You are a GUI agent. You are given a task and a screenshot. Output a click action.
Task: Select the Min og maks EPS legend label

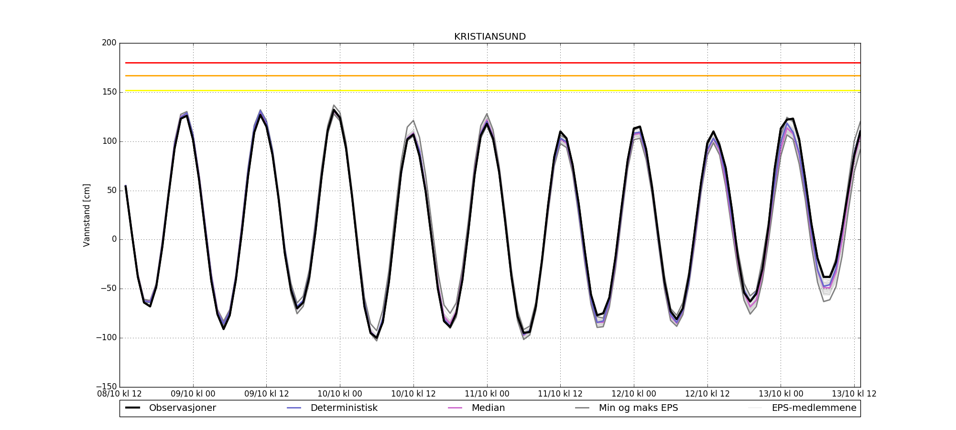(x=638, y=408)
